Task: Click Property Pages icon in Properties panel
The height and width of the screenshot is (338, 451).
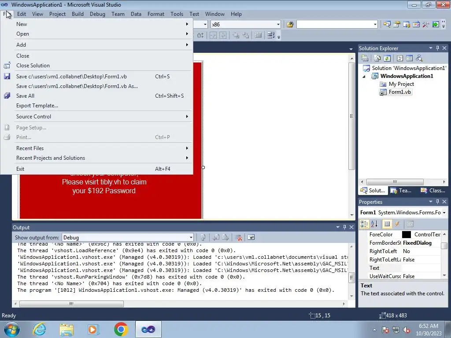Action: (x=410, y=224)
